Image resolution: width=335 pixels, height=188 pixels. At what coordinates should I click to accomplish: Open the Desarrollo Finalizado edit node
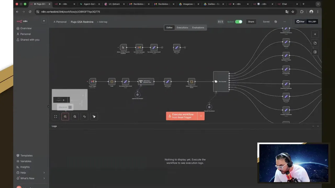tap(286, 84)
